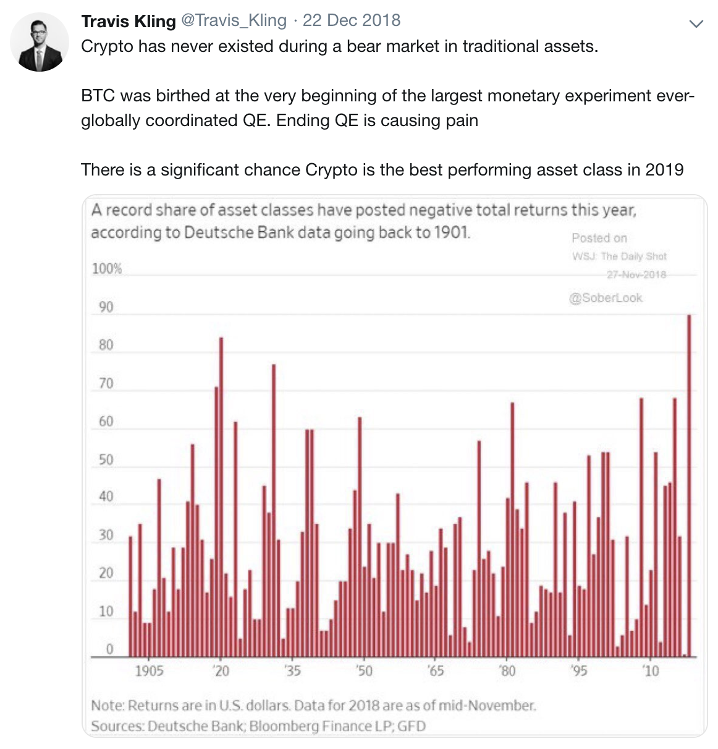Click the Posted on label in chart
The width and height of the screenshot is (718, 749).
599,238
